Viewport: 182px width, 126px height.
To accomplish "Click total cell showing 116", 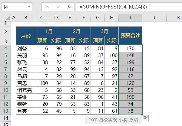I will click(130, 69).
